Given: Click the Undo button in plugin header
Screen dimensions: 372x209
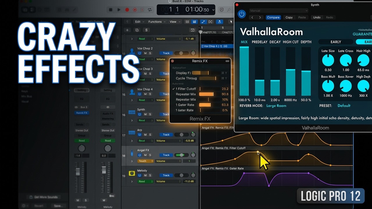Looking at the screenshot, I should coord(317,17).
